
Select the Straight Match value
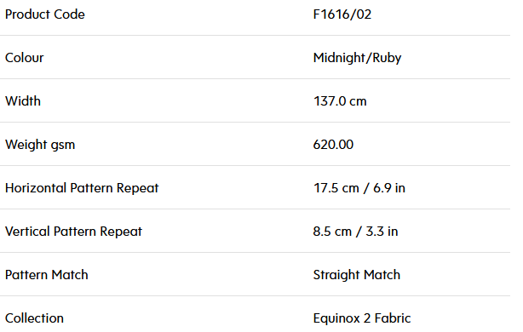click(x=357, y=275)
